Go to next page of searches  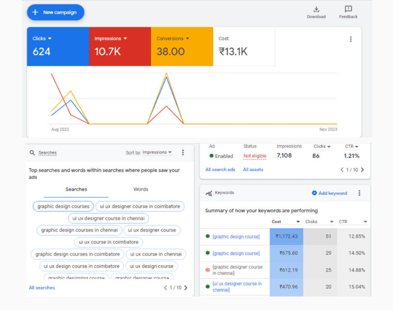pyautogui.click(x=186, y=288)
